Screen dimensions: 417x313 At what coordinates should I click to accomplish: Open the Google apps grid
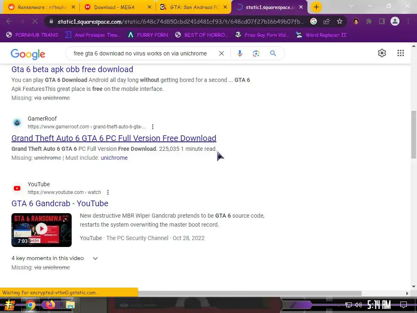[x=401, y=53]
